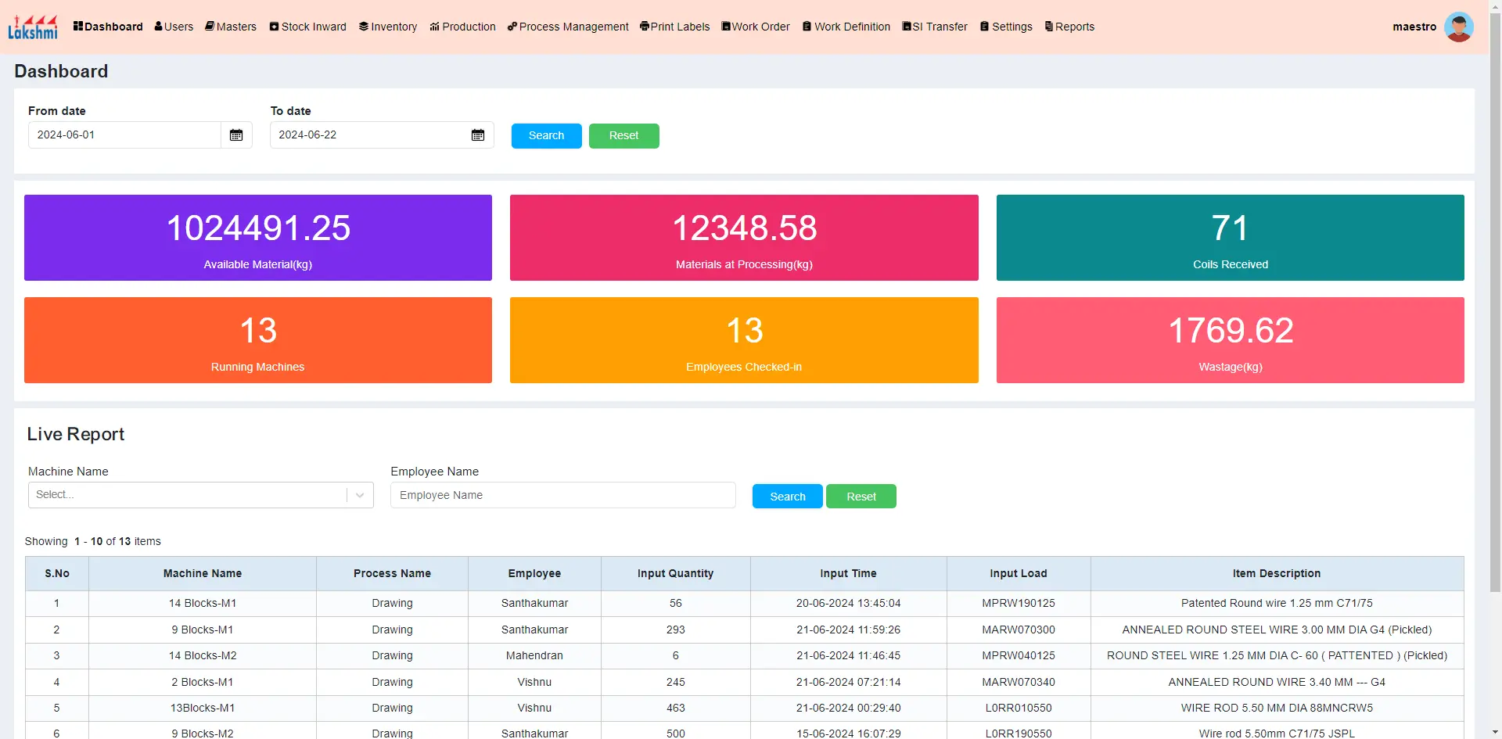Click the scrollbar down arrow
This screenshot has width=1502, height=739.
pos(1495,733)
